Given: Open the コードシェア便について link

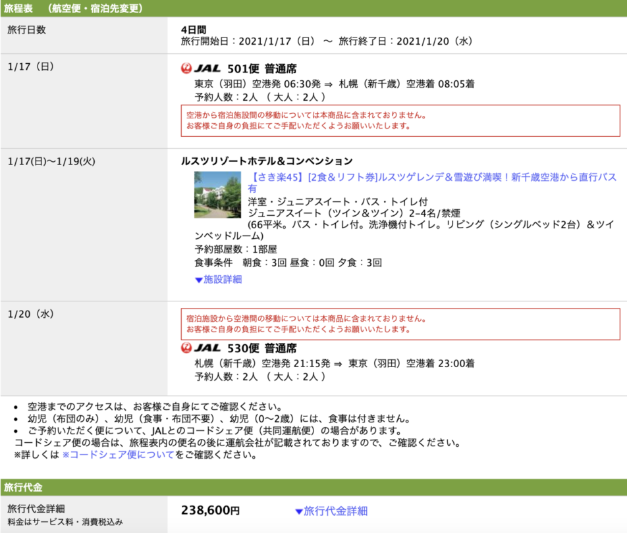Looking at the screenshot, I should point(119,455).
